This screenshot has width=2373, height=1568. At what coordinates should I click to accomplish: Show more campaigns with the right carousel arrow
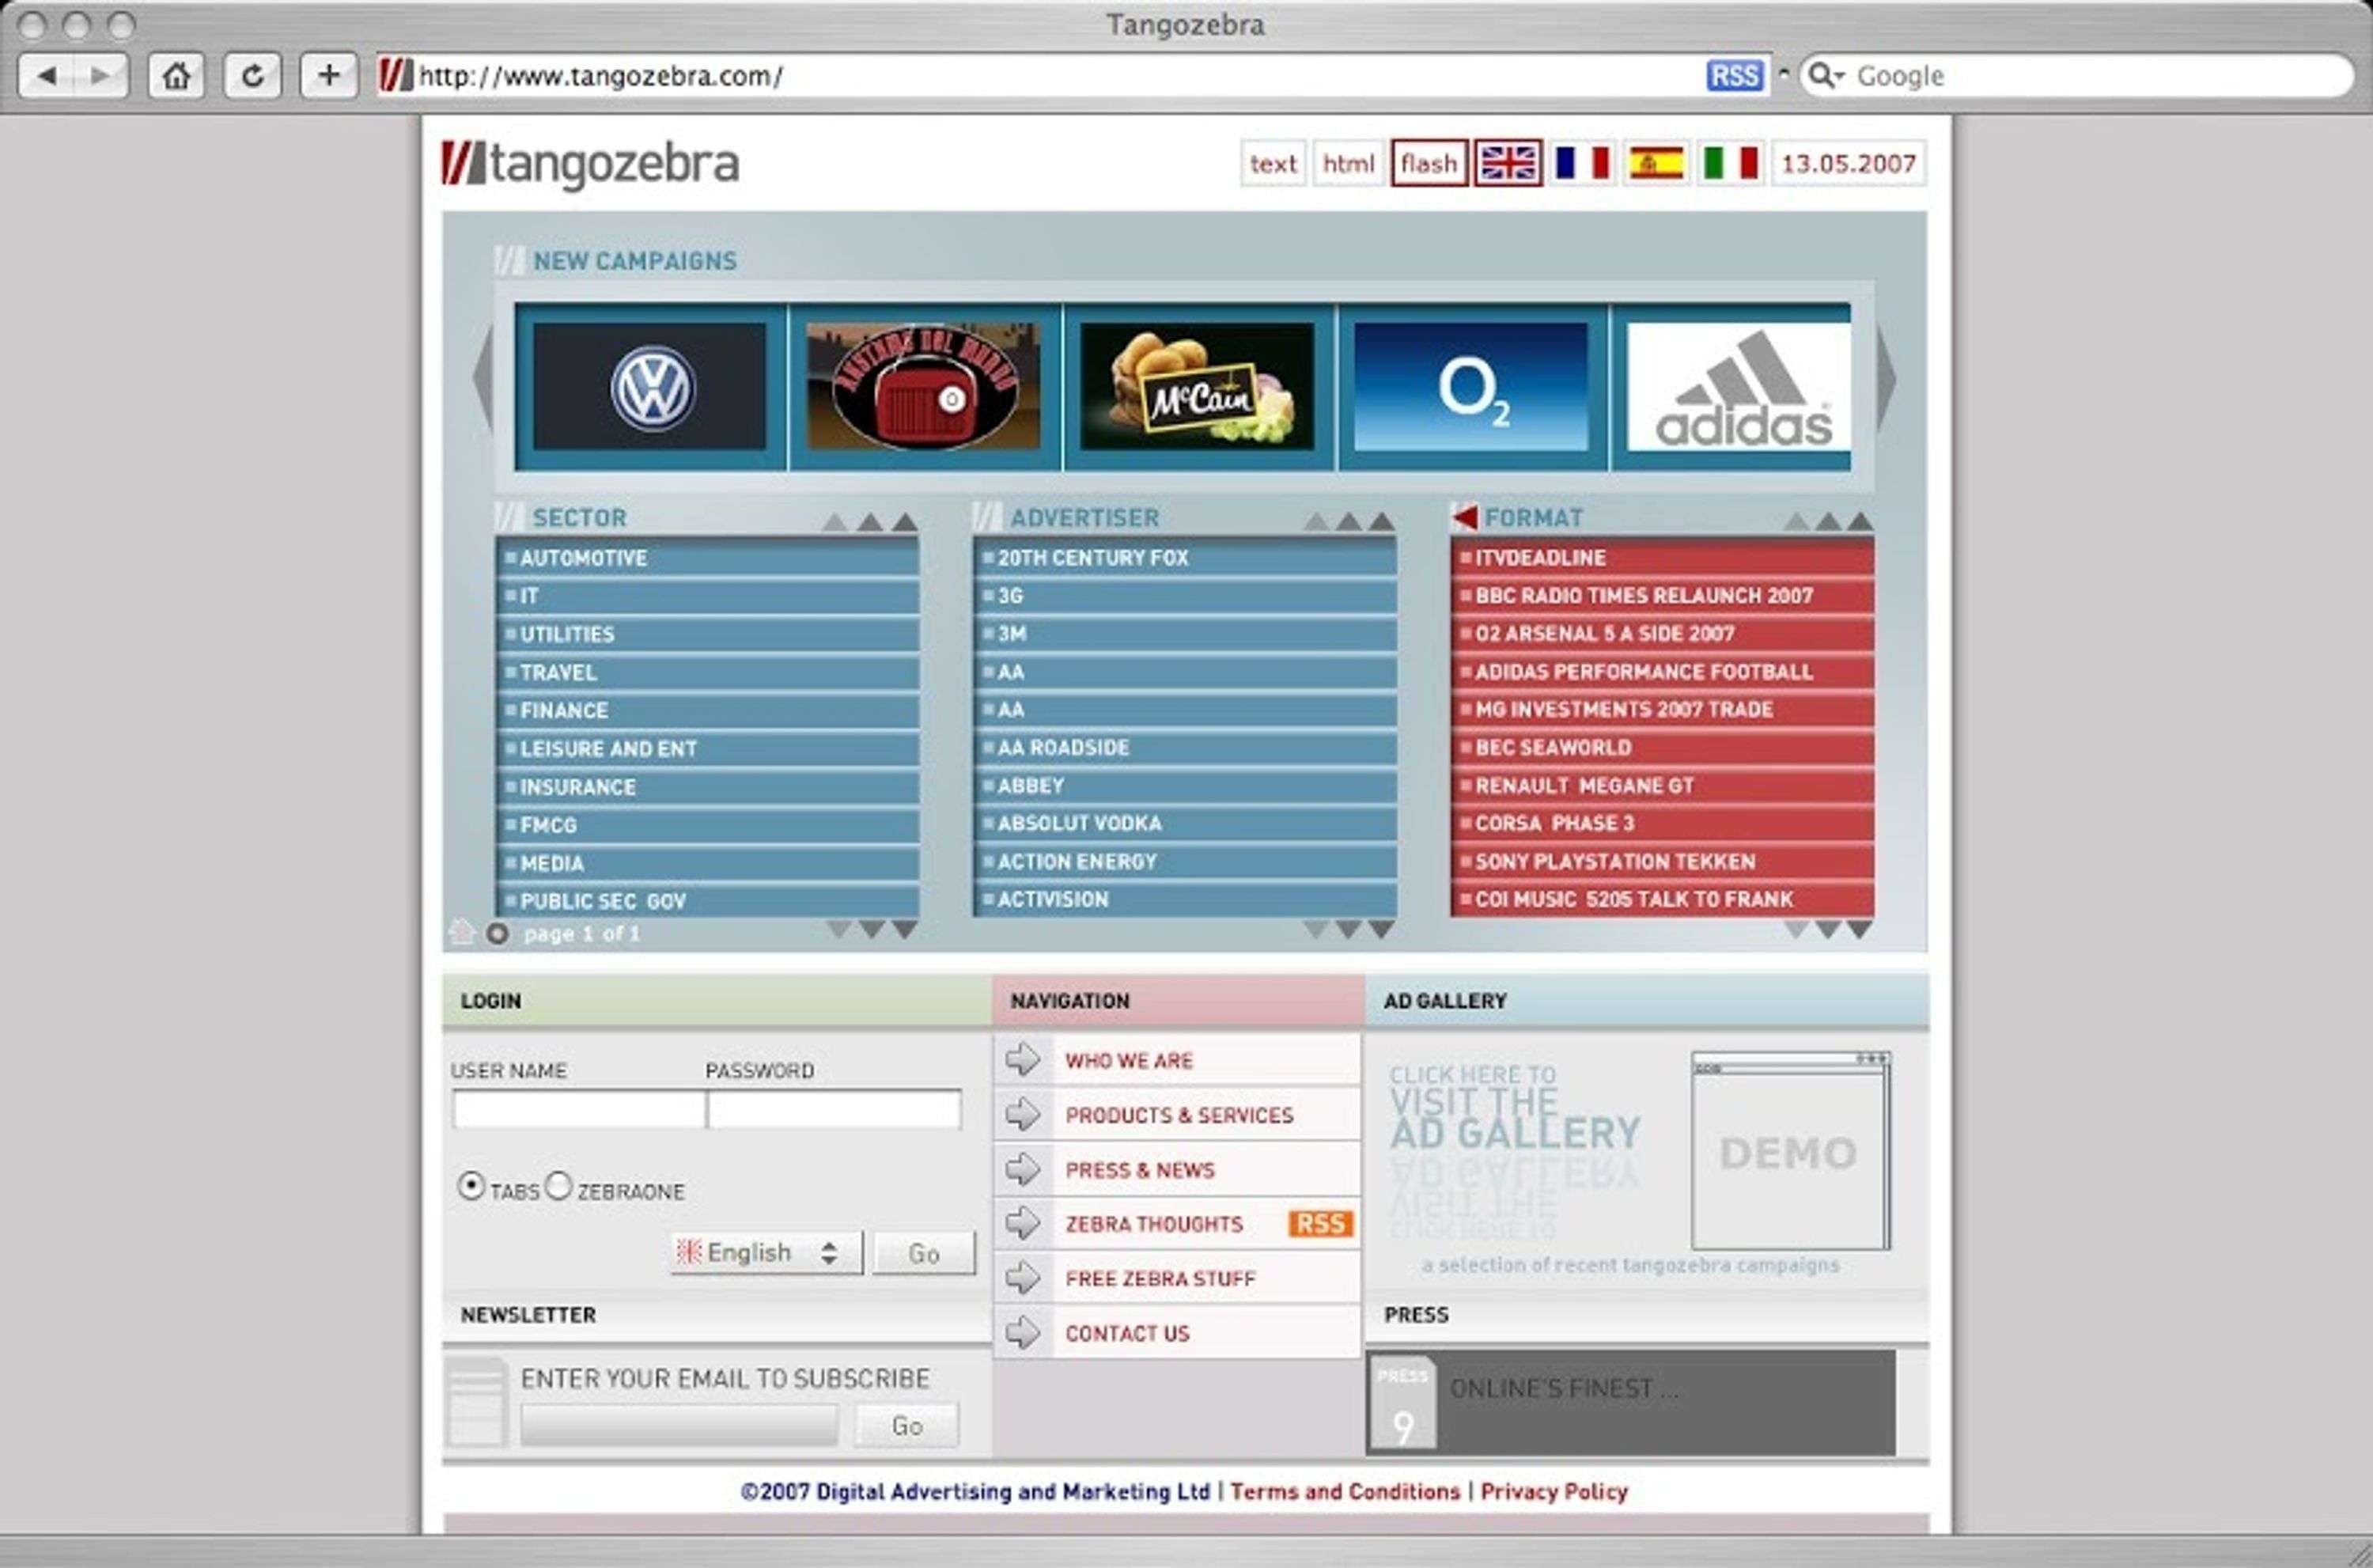point(1887,380)
